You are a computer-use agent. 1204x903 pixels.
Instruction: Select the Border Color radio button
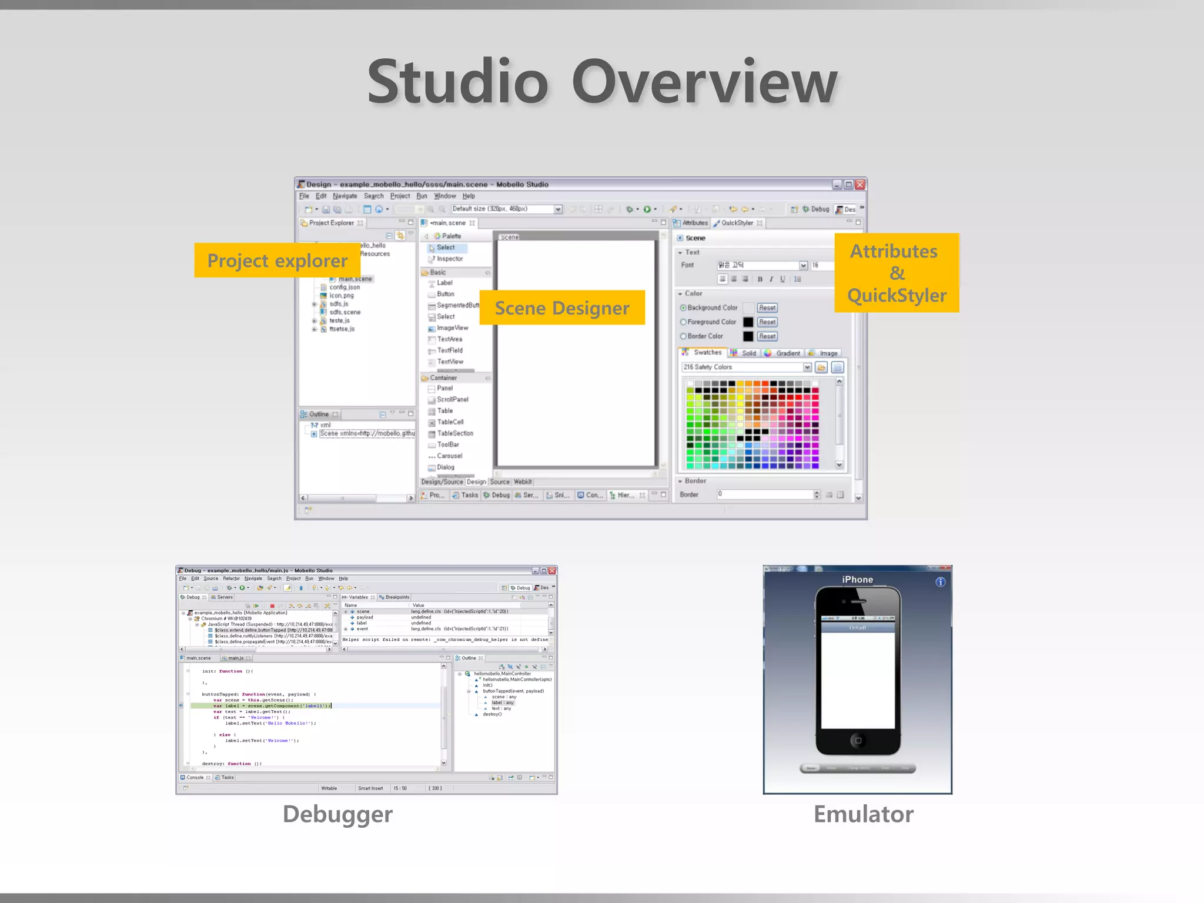(x=683, y=336)
